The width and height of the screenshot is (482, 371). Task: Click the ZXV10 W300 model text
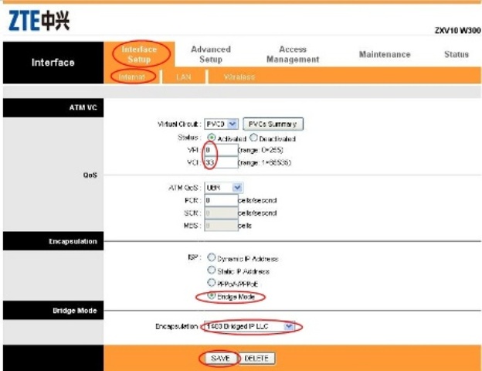click(457, 30)
